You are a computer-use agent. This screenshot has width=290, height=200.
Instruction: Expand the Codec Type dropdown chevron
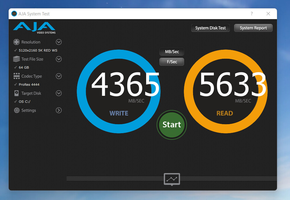pyautogui.click(x=59, y=76)
